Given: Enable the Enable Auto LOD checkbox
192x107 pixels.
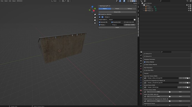Looking at the screenshot, I should click(124, 22).
